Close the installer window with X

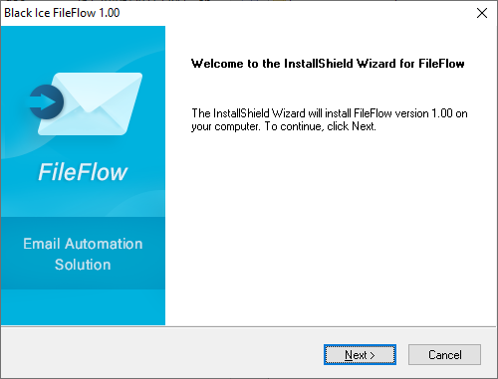pos(482,13)
